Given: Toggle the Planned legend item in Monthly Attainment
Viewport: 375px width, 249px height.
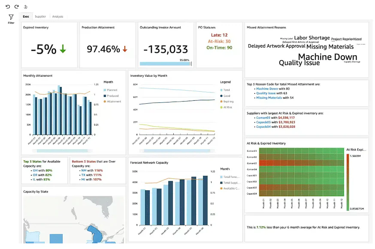Looking at the screenshot, I should pos(110,90).
